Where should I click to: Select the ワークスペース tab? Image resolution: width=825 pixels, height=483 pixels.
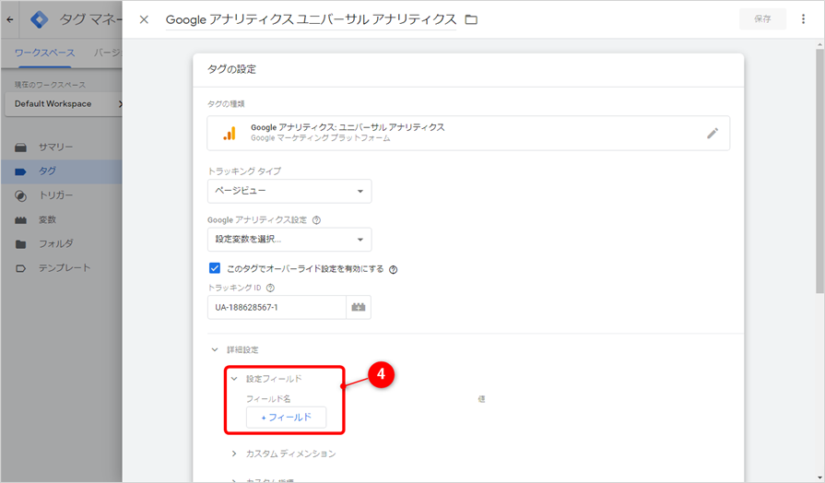[x=45, y=53]
